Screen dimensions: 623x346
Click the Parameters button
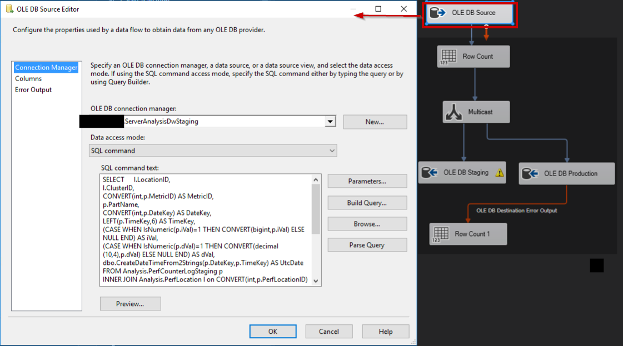click(x=367, y=181)
